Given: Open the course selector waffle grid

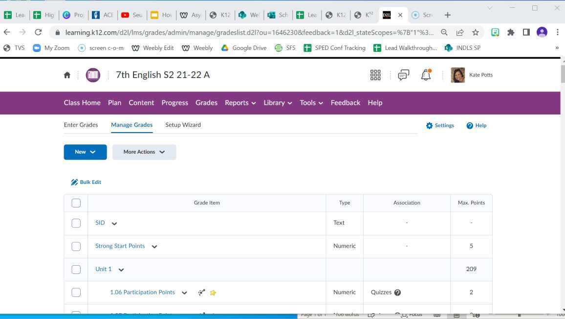Looking at the screenshot, I should click(x=375, y=75).
